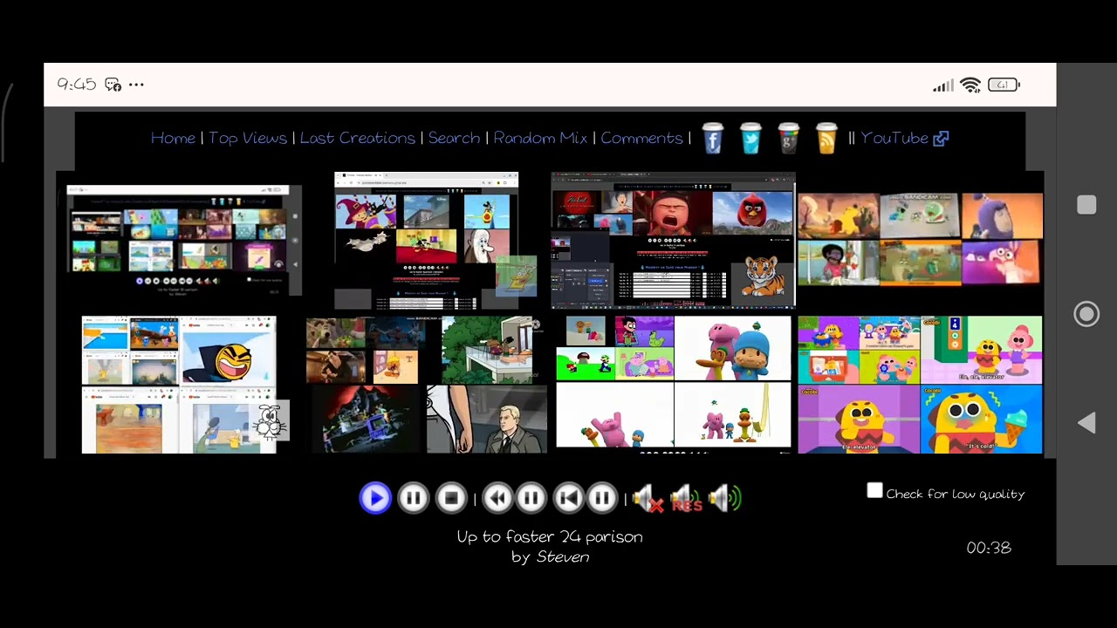Click the pause button right after rewind
1117x628 pixels.
pyautogui.click(x=531, y=498)
